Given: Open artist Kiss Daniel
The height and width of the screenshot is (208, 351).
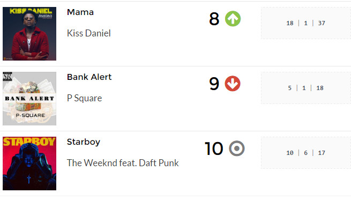Looking at the screenshot, I should pyautogui.click(x=88, y=33).
